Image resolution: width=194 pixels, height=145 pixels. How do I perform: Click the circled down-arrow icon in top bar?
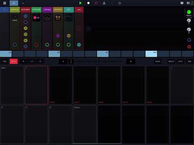pos(120,3)
